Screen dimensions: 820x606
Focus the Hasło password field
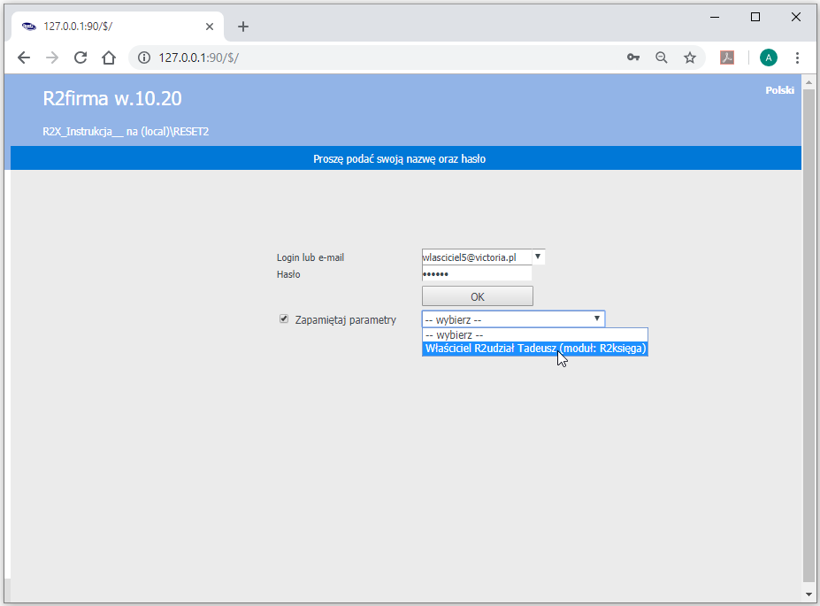[x=477, y=274]
